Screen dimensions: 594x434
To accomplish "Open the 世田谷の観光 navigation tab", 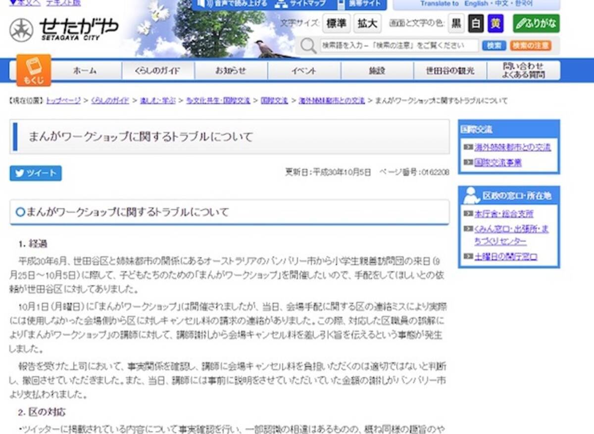I will [450, 70].
